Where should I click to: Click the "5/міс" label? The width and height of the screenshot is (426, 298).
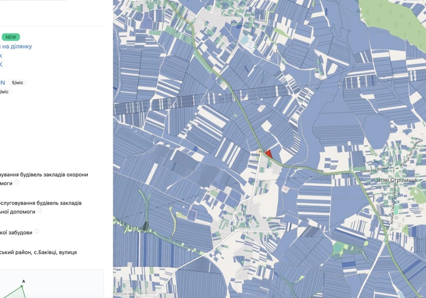(17, 83)
